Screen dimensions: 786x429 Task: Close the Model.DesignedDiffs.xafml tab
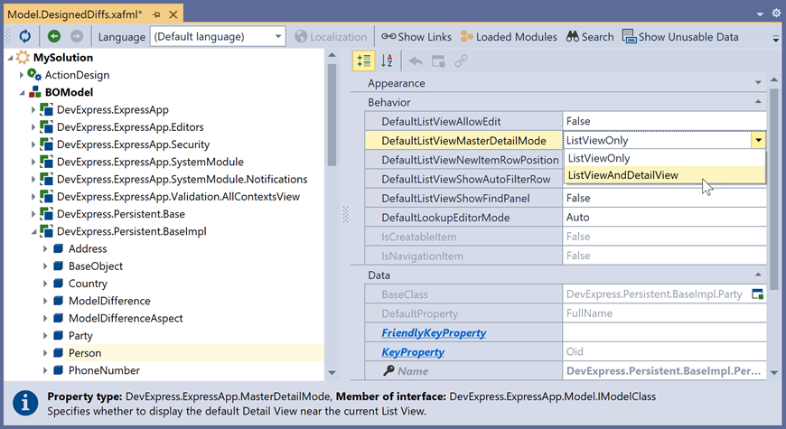173,14
